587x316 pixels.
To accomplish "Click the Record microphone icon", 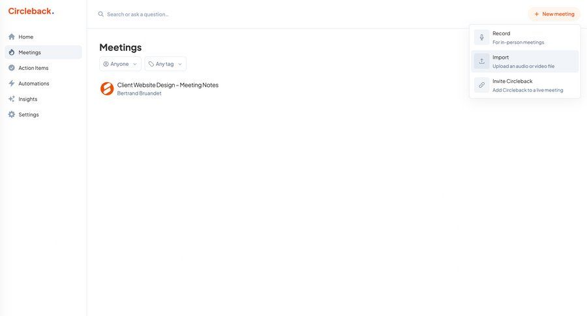I will (x=482, y=37).
